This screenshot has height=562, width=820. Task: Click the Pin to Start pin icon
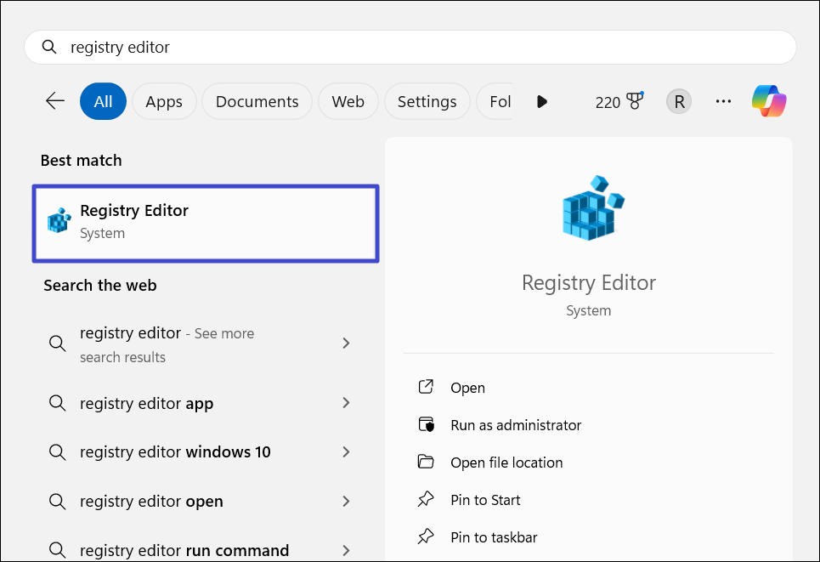(427, 500)
